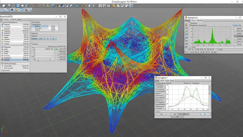The height and width of the screenshot is (137, 243).
Task: Open the fourth tab in the Karamba window
Action: point(19,19)
